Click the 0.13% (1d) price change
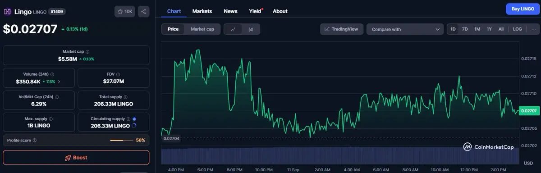 click(x=74, y=29)
